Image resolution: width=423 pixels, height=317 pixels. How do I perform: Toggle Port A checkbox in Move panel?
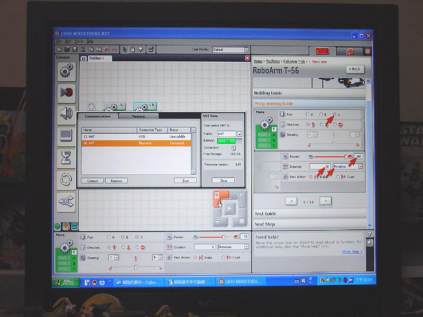[109, 237]
